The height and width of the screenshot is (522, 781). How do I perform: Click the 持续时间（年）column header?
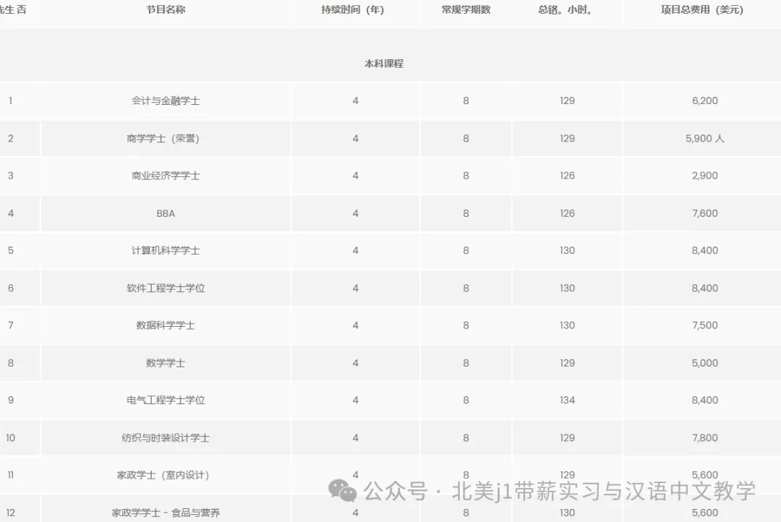click(x=354, y=9)
